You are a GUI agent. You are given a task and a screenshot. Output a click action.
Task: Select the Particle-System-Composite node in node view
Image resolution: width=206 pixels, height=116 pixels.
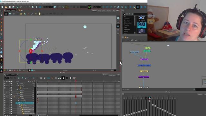[144, 65]
